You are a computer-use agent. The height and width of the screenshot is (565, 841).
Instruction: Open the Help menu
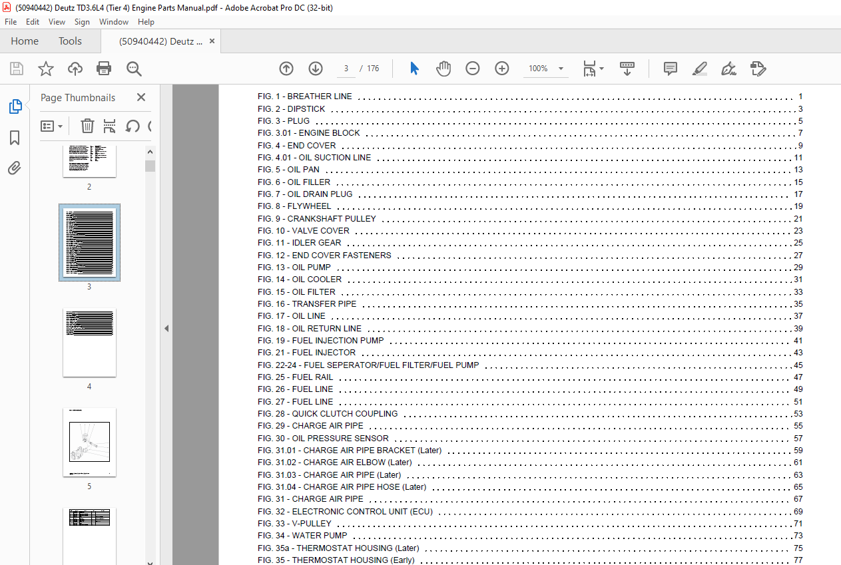click(x=146, y=22)
